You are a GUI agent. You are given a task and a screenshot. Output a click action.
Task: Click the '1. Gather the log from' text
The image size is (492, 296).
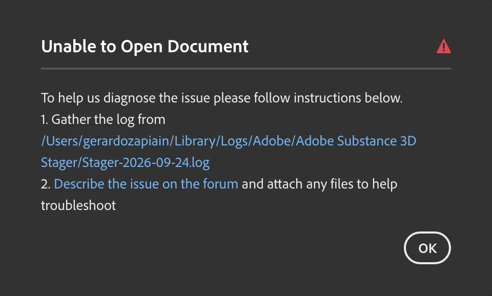pos(103,119)
